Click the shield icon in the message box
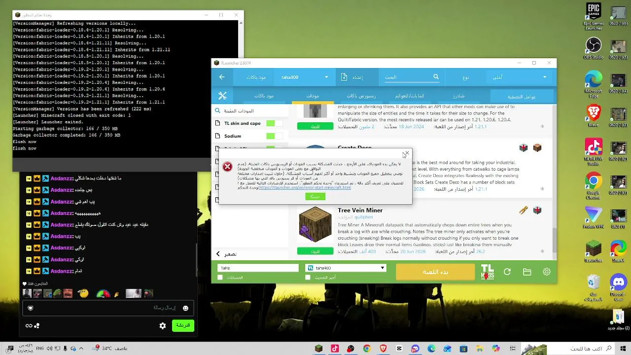This screenshot has width=631, height=355. 30,308
